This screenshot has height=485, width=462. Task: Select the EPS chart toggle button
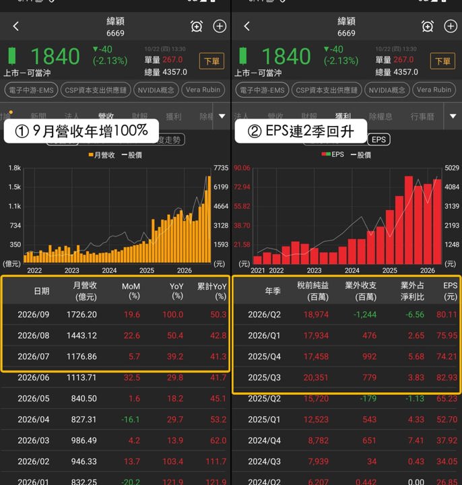point(378,139)
